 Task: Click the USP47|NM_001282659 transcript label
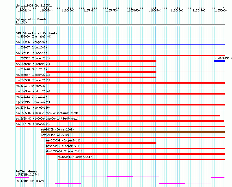tap(30, 181)
